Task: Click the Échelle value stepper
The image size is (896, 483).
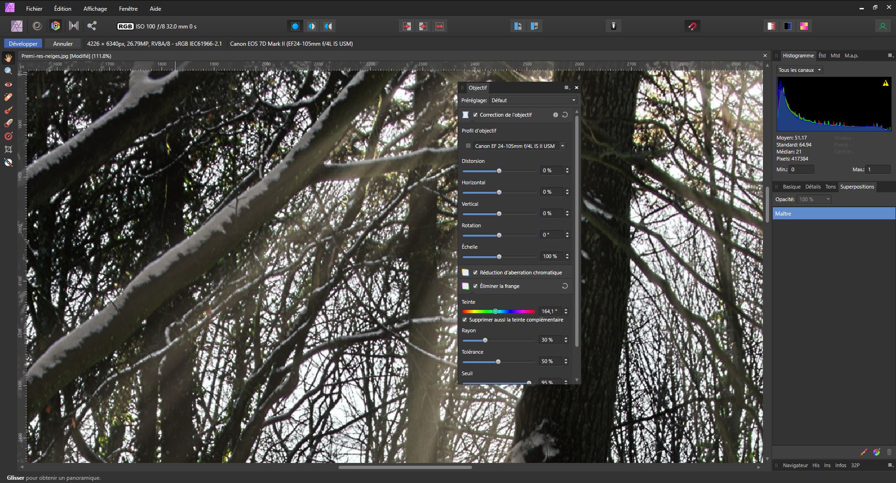Action: 567,256
